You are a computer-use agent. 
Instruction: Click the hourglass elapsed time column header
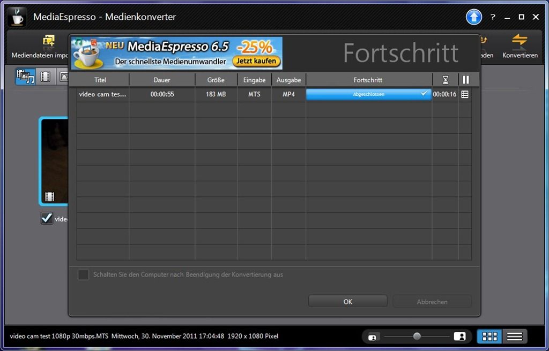click(446, 80)
